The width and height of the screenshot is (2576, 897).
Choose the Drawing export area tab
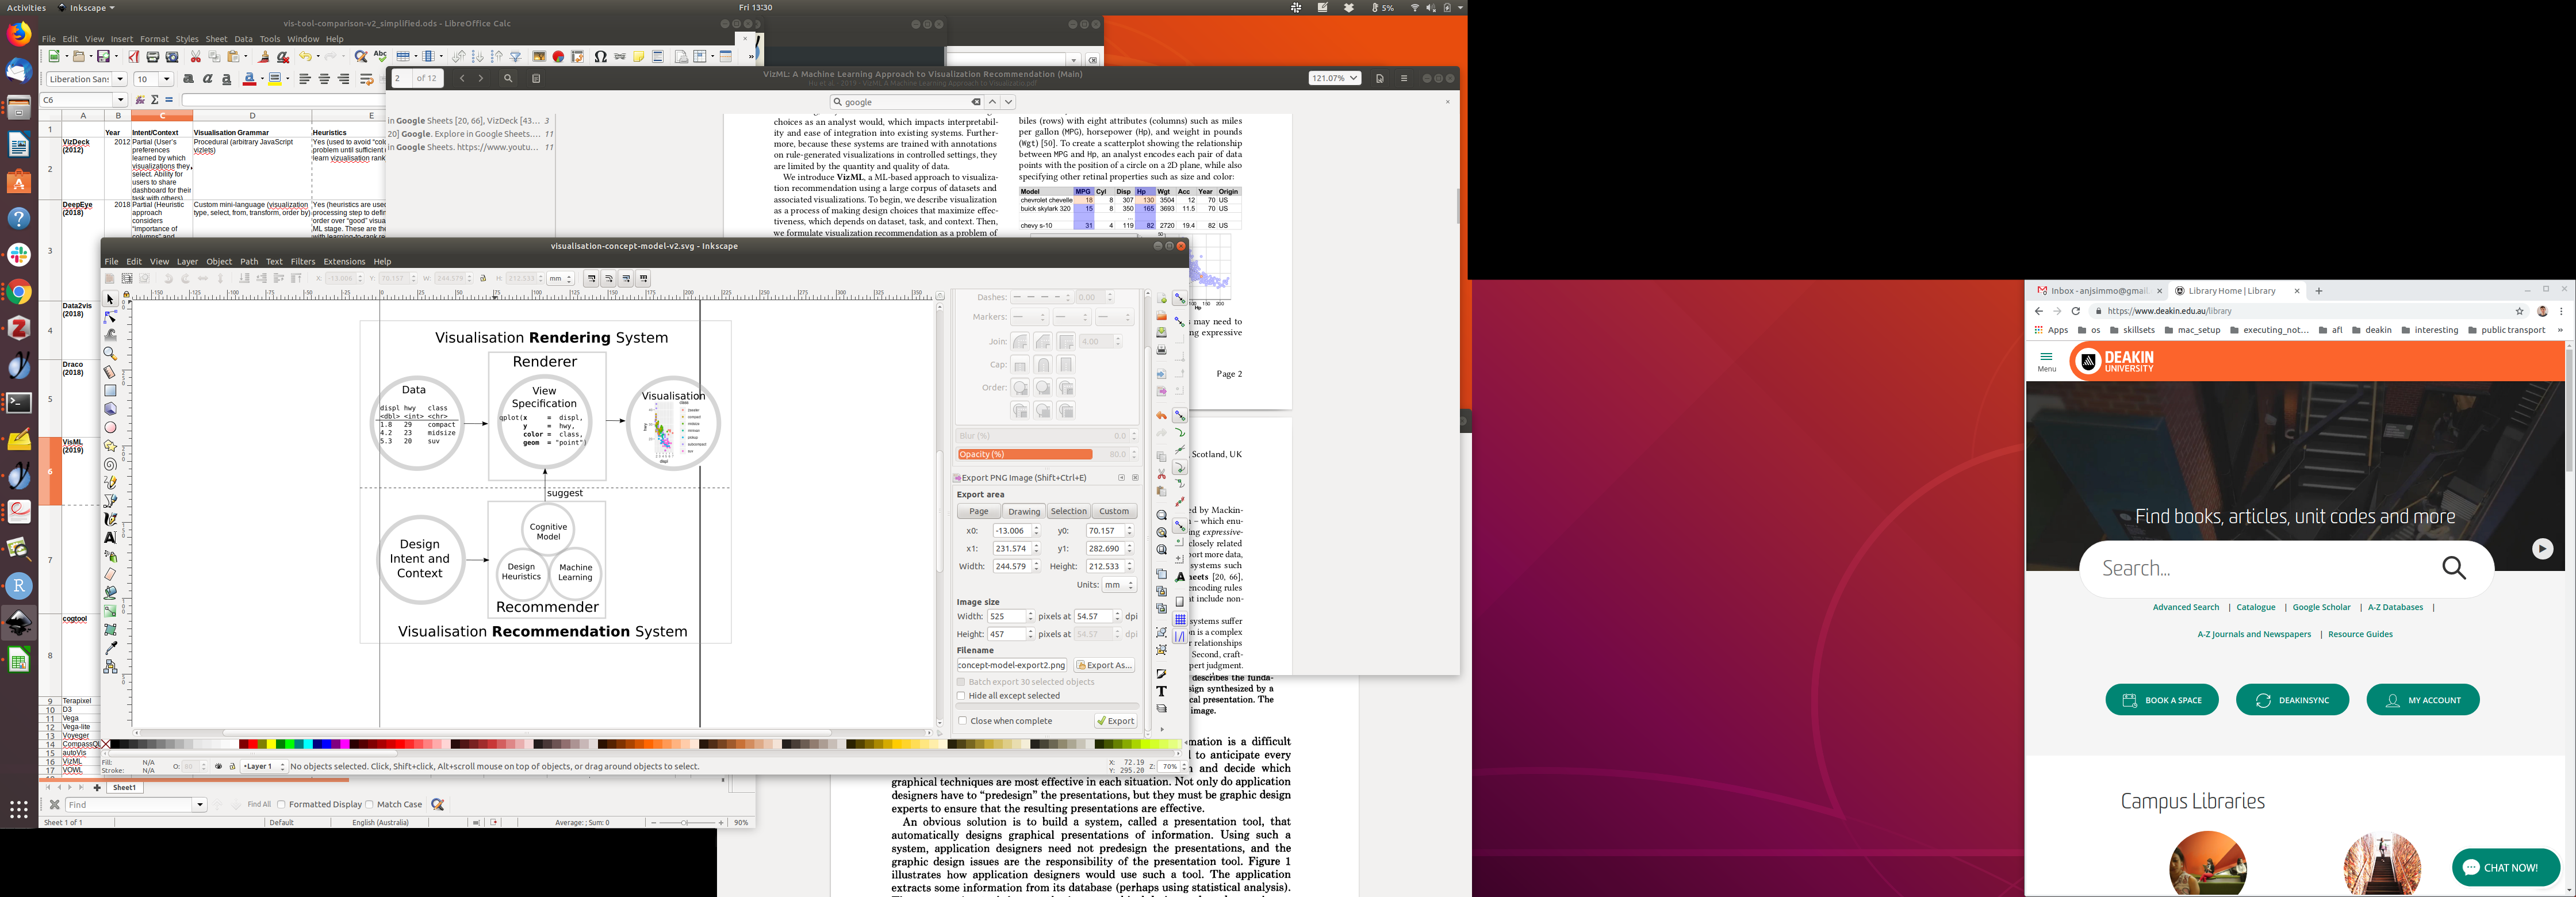point(1023,511)
